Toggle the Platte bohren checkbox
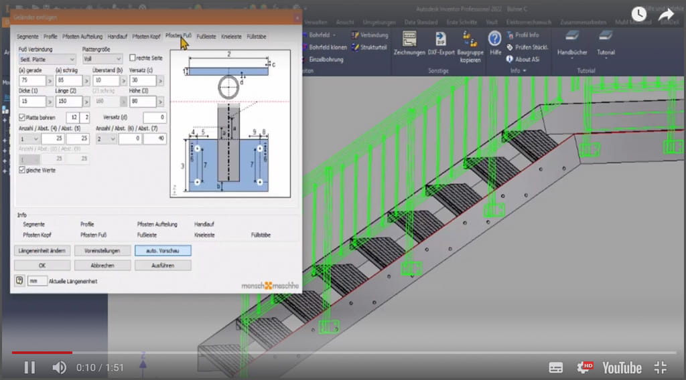Screen dimensions: 686x380 pos(22,117)
